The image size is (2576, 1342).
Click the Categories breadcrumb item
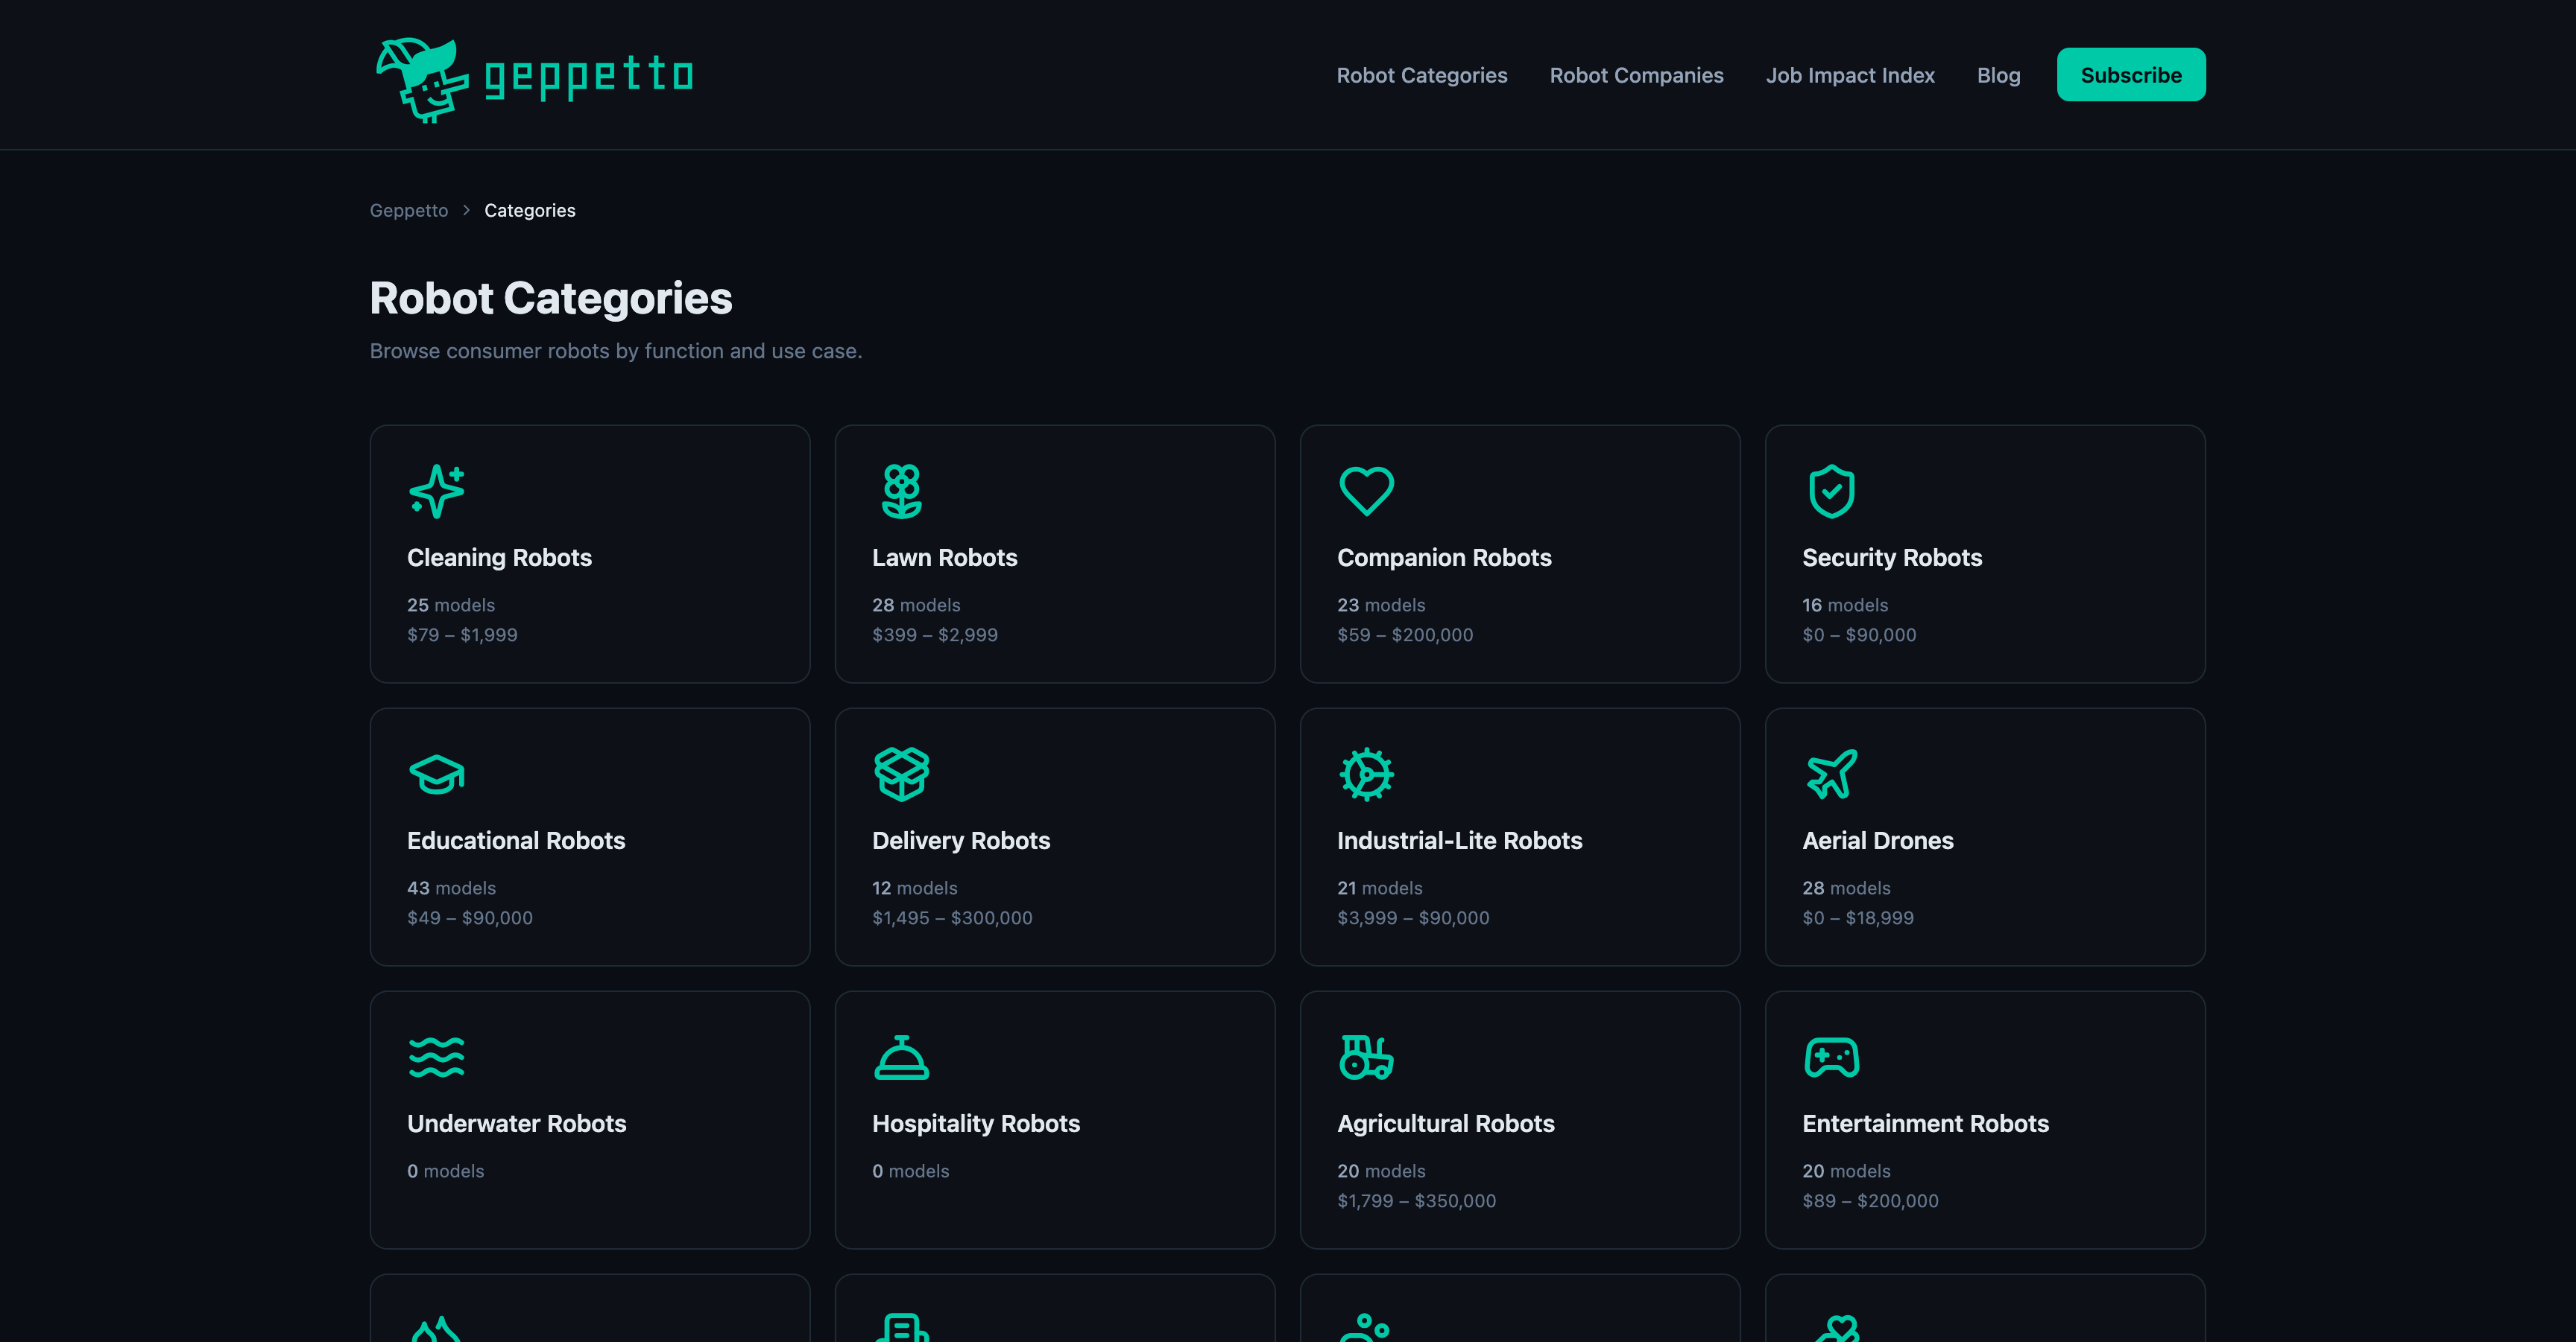point(529,210)
